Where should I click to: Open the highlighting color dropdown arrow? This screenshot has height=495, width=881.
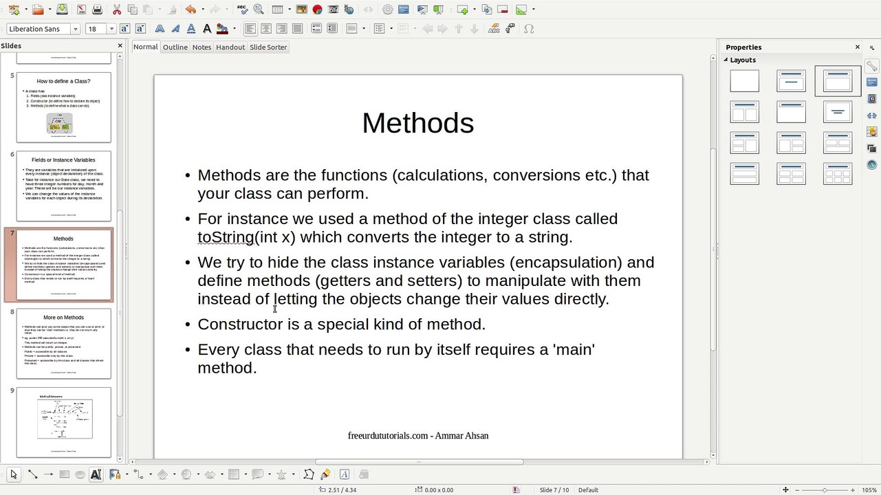click(x=235, y=29)
